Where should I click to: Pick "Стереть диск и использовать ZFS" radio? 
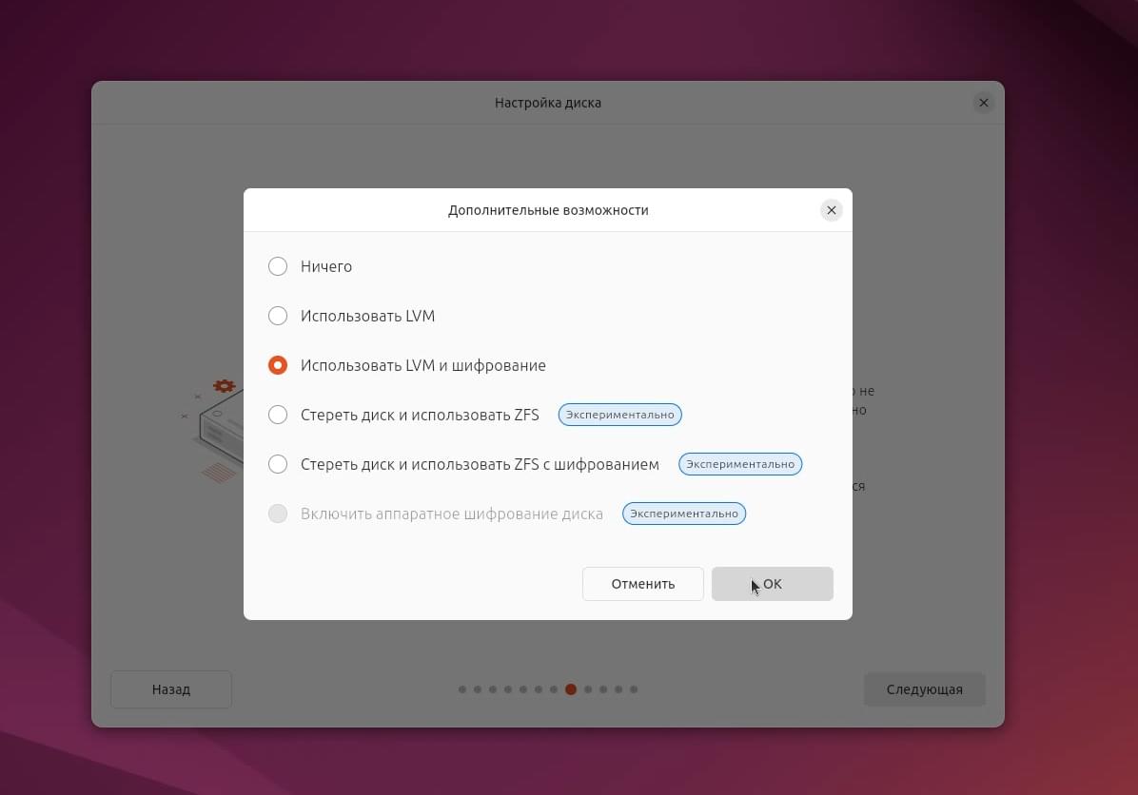coord(277,415)
